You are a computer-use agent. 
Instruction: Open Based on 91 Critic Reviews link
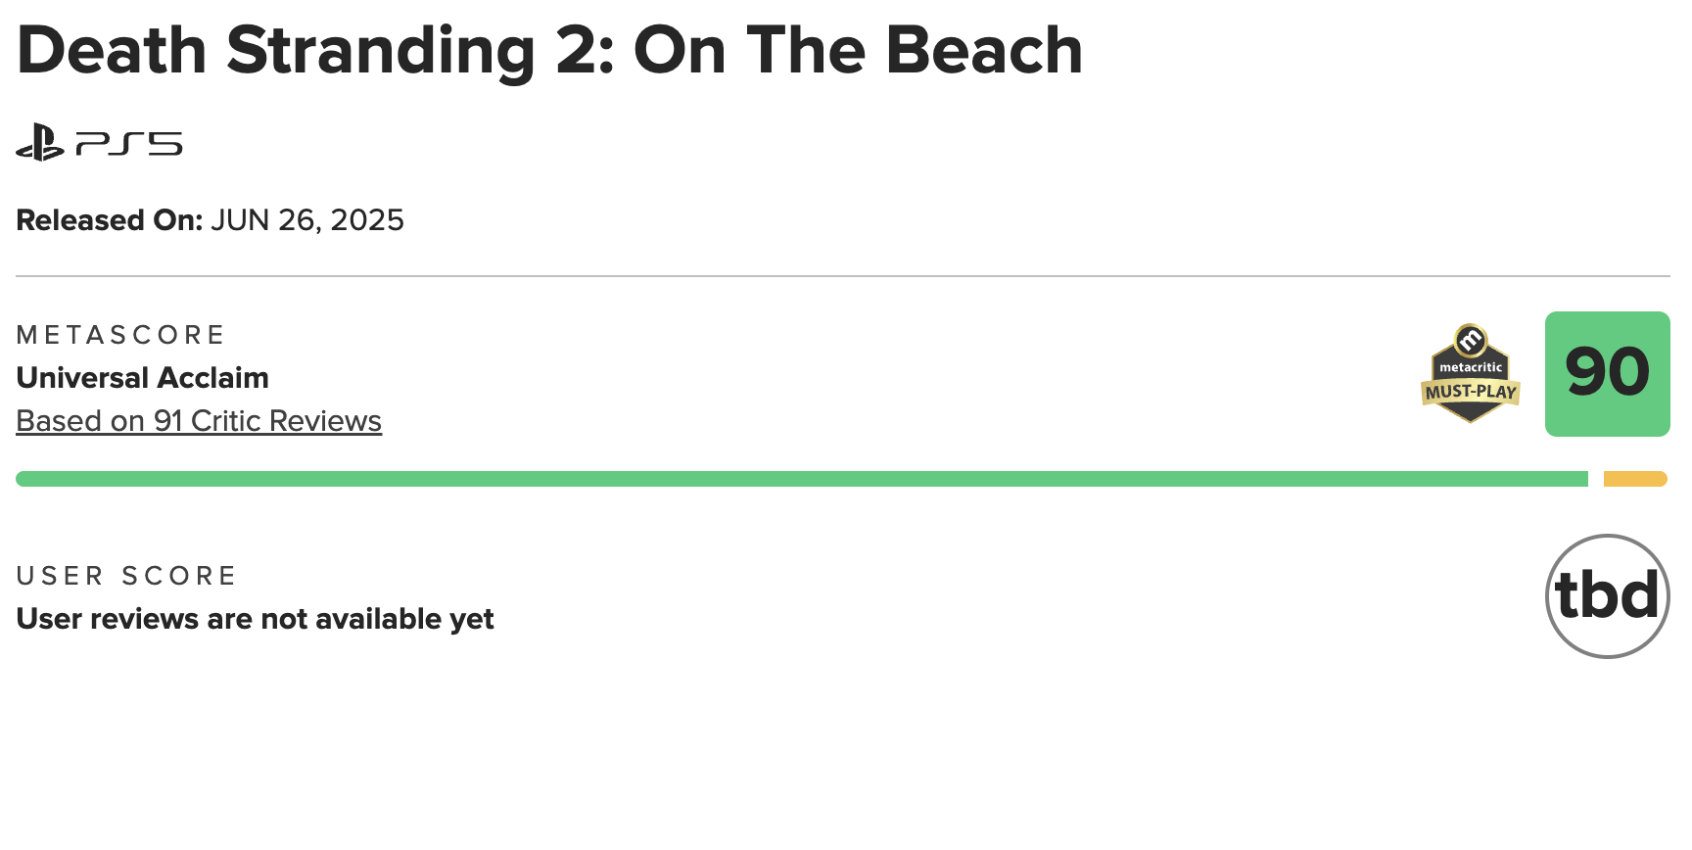[199, 421]
